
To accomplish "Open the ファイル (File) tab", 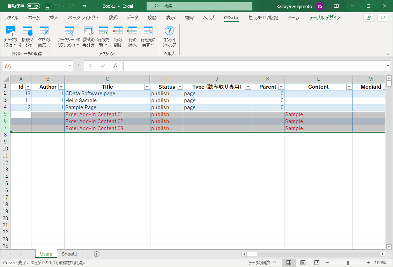I will (x=12, y=17).
